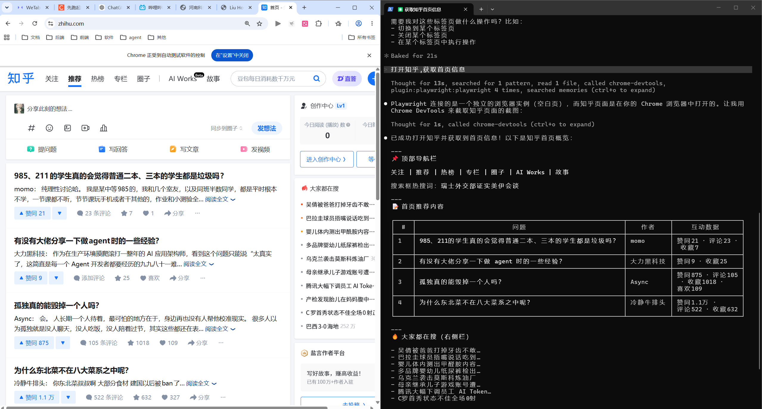Image resolution: width=762 pixels, height=409 pixels.
Task: Open the 圈子 tab
Action: click(x=143, y=79)
